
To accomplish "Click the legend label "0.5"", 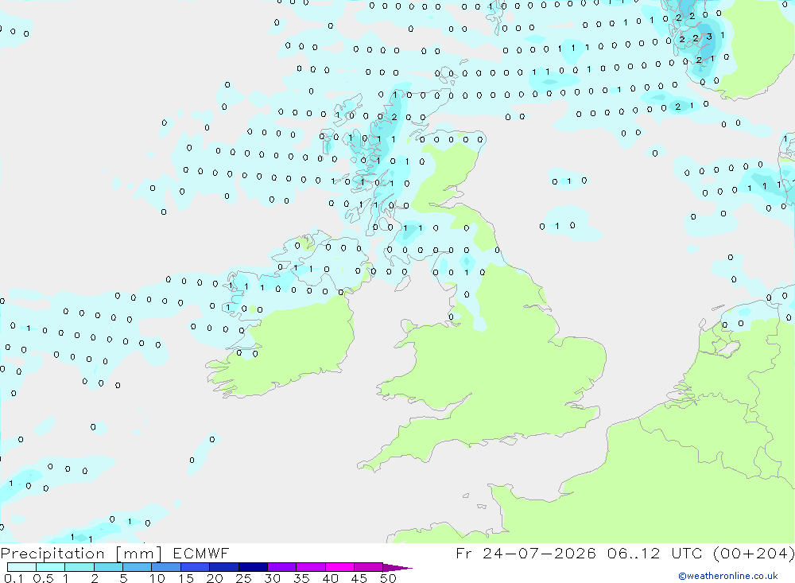I will point(43,578).
